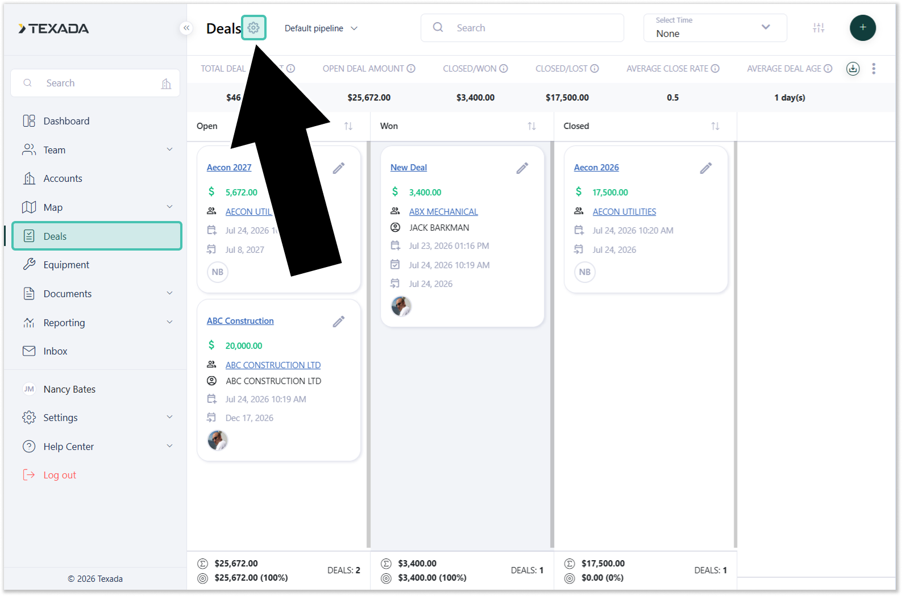Sort the Open column
The height and width of the screenshot is (596, 902).
click(348, 126)
